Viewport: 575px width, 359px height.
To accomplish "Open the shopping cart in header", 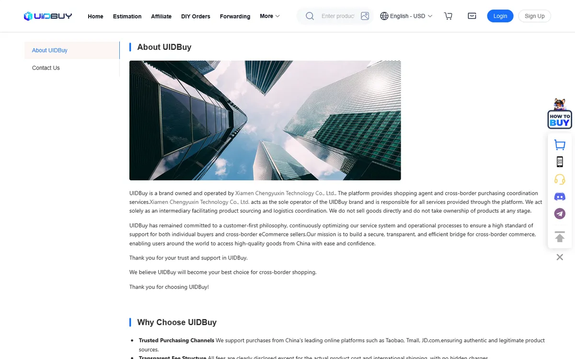I will point(448,16).
